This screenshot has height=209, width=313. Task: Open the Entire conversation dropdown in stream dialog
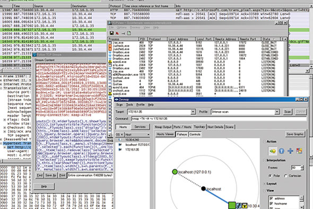click(x=90, y=175)
